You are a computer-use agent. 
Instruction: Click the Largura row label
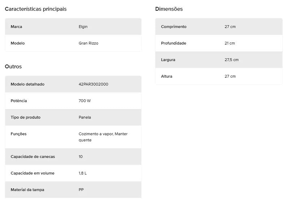pos(168,60)
